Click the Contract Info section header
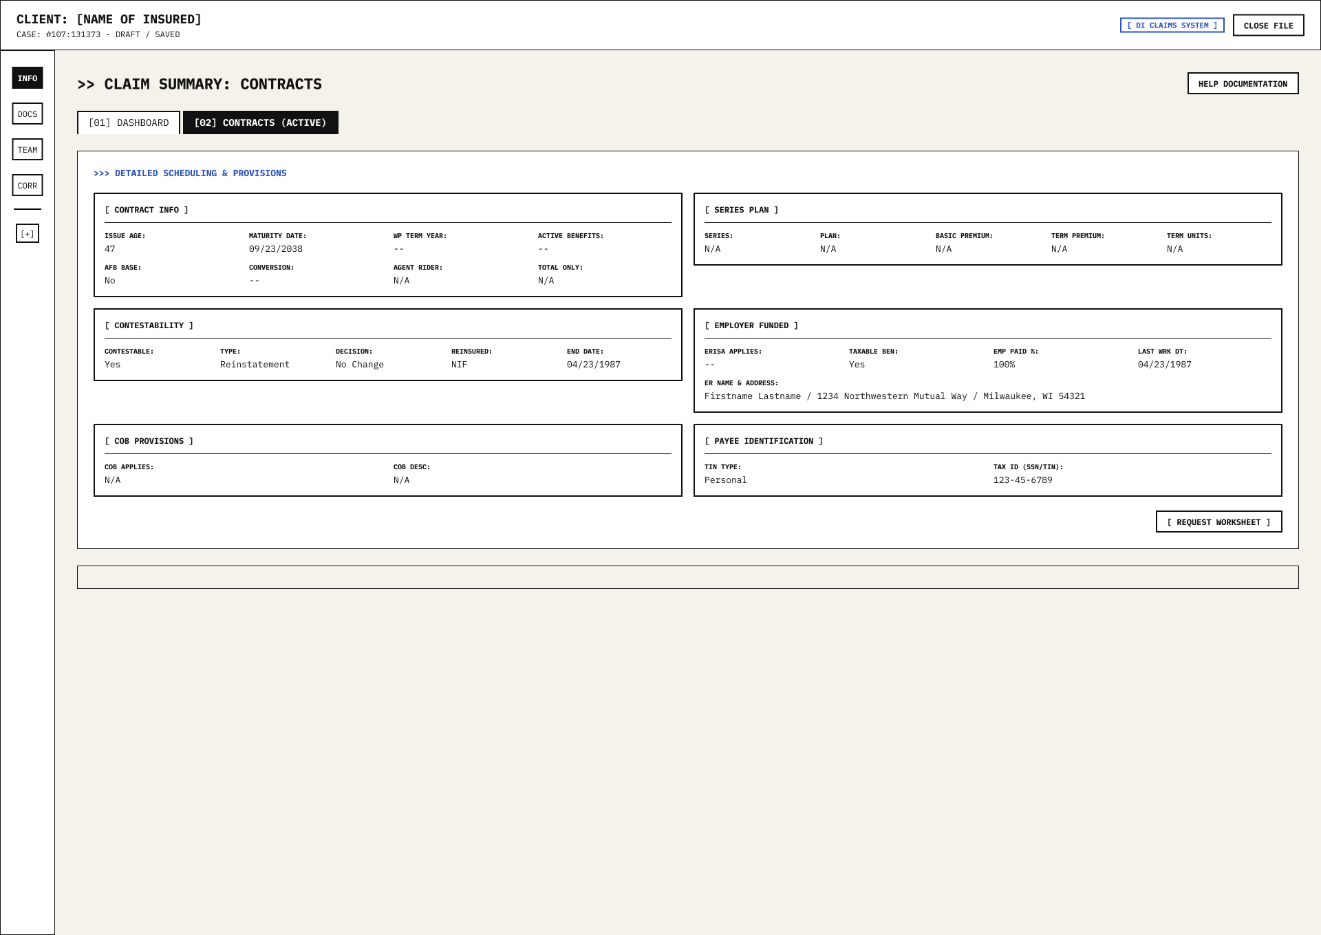This screenshot has width=1321, height=935. [x=147, y=210]
